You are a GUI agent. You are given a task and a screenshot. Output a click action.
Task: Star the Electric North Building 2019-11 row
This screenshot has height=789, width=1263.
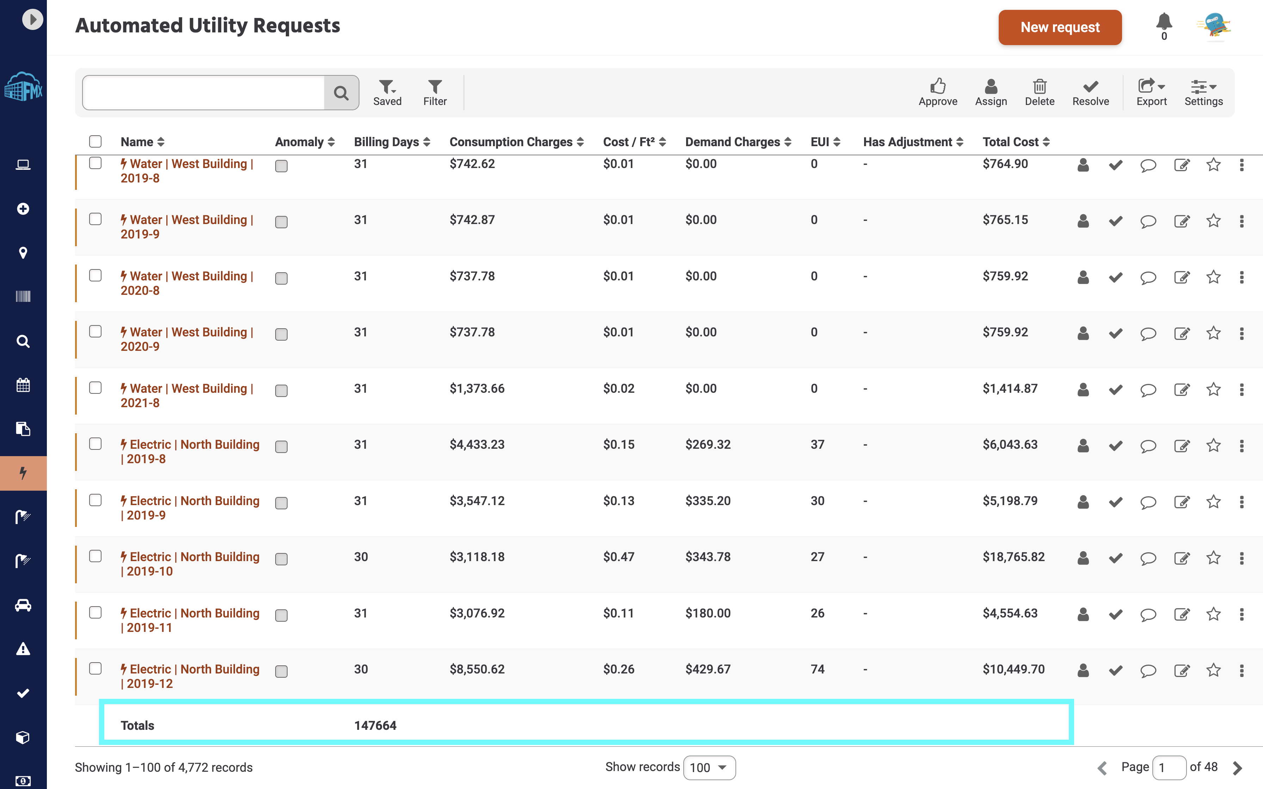pos(1213,614)
